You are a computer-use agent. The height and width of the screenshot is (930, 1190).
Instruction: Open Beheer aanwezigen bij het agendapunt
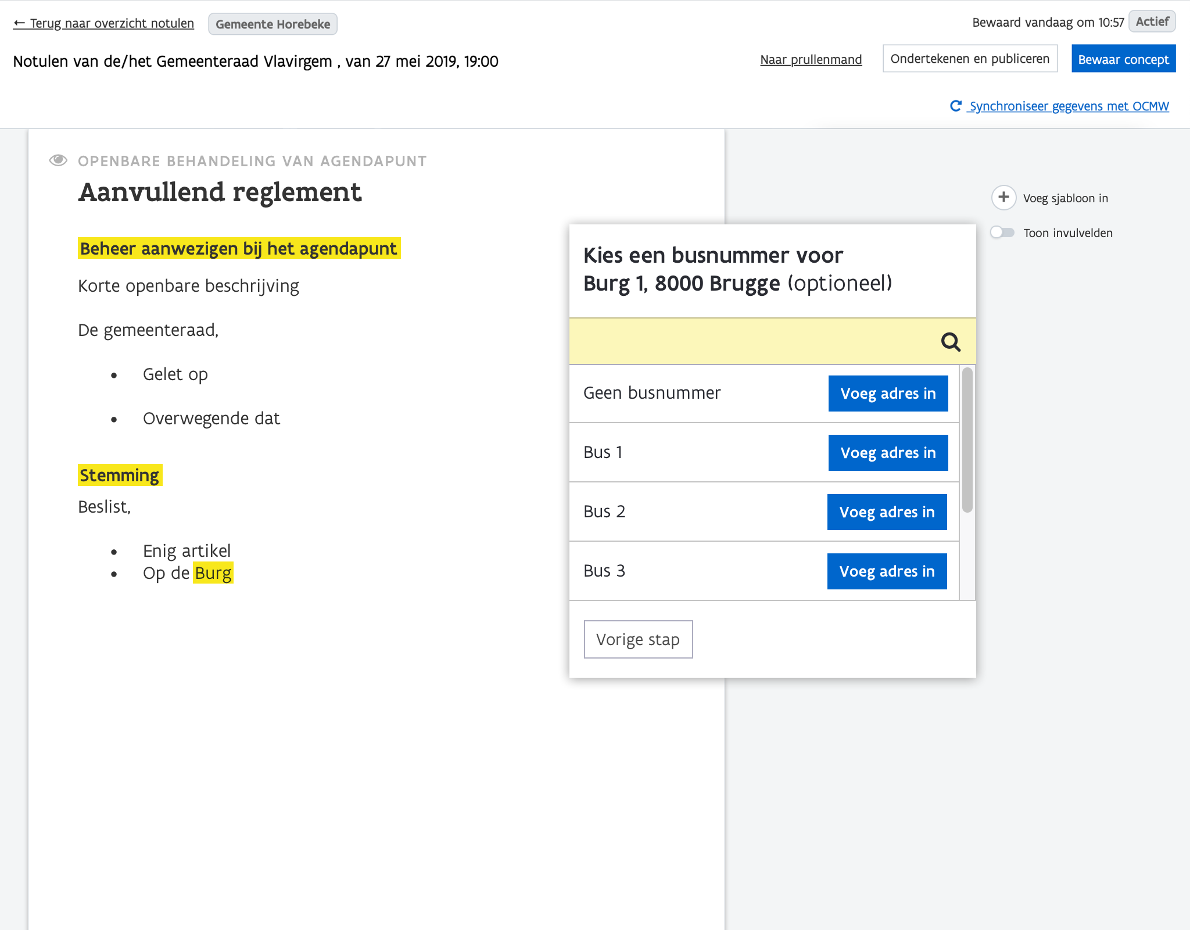click(239, 249)
